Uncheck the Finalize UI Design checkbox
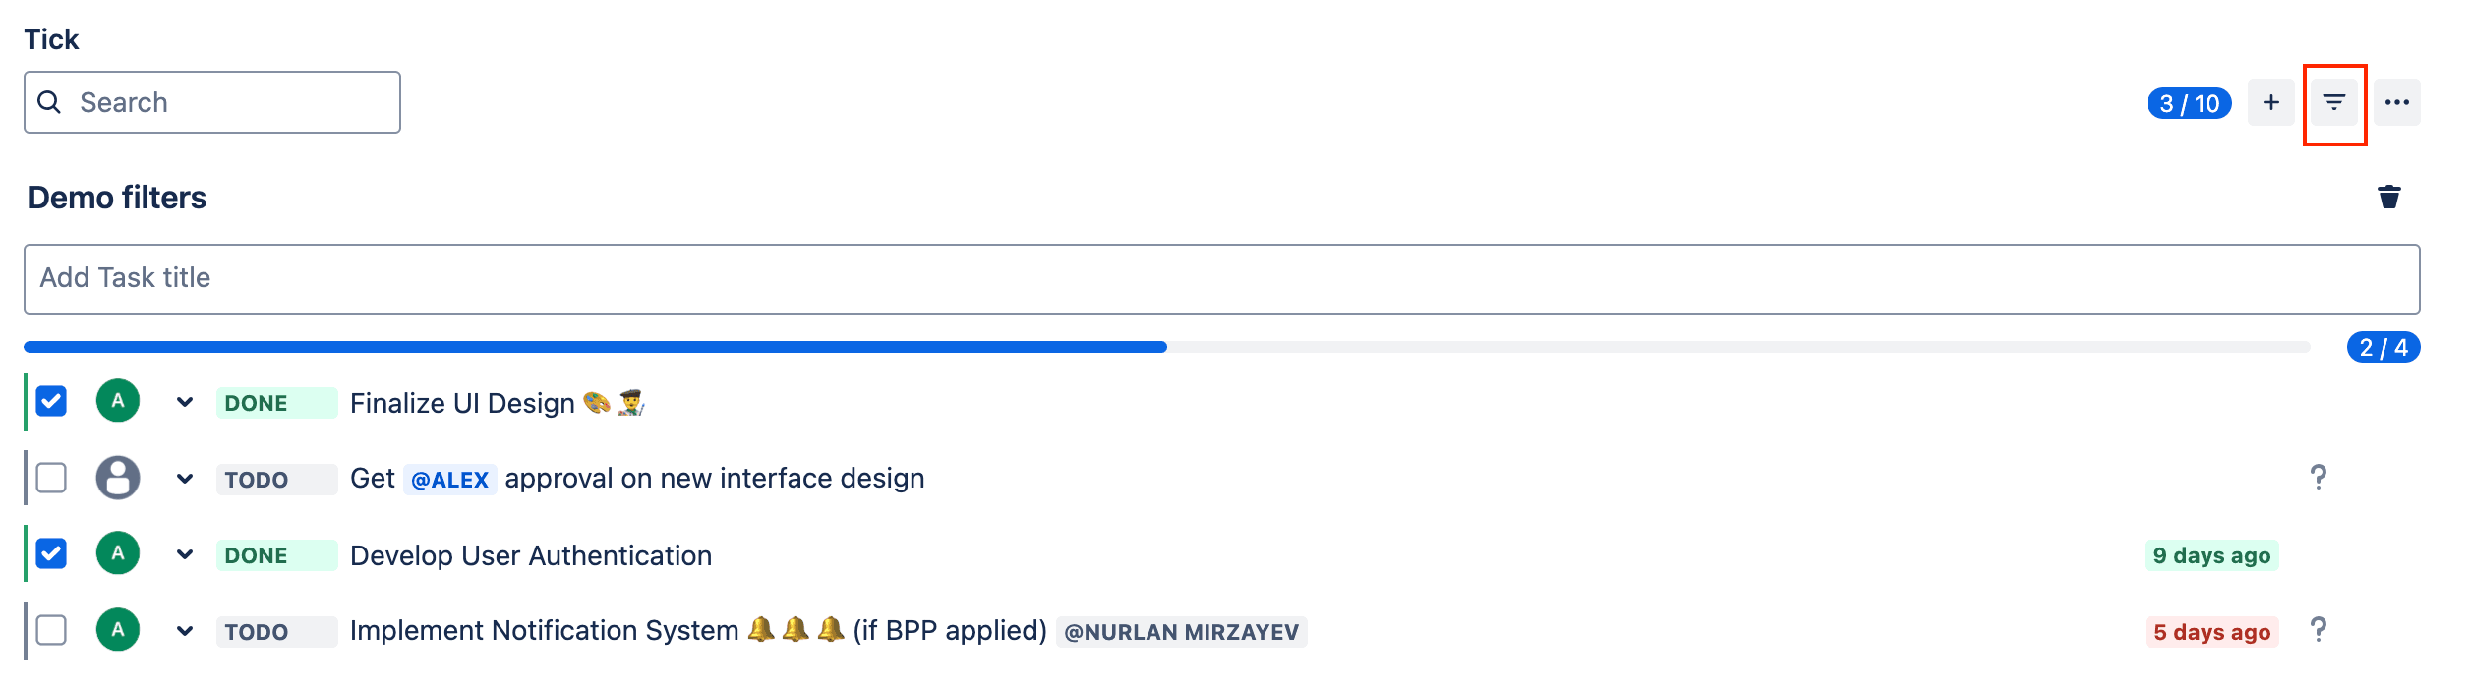2472x692 pixels. 51,401
